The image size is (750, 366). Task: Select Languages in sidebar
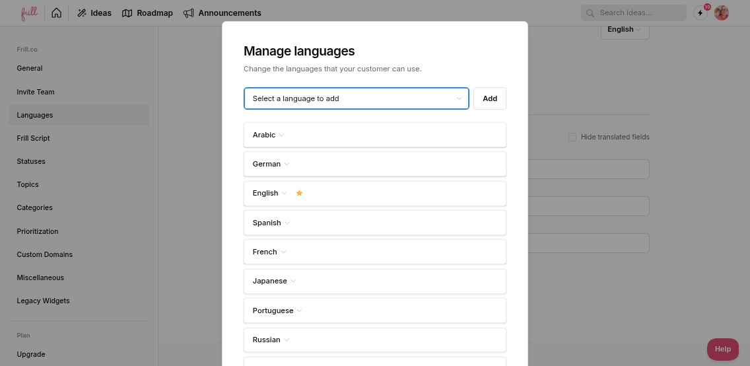79,115
